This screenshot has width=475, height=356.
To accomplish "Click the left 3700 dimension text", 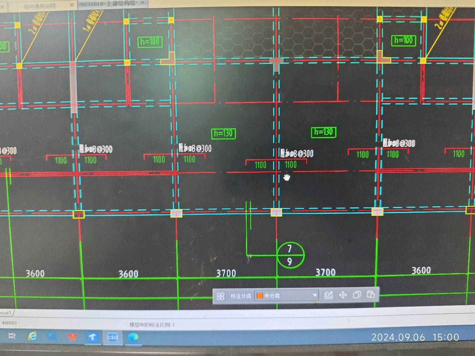I will [x=226, y=273].
